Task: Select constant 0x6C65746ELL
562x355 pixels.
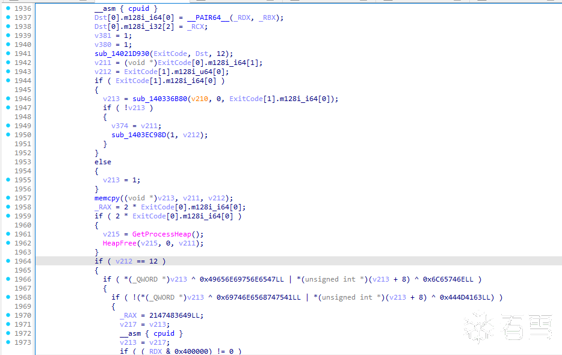Action: (448, 279)
